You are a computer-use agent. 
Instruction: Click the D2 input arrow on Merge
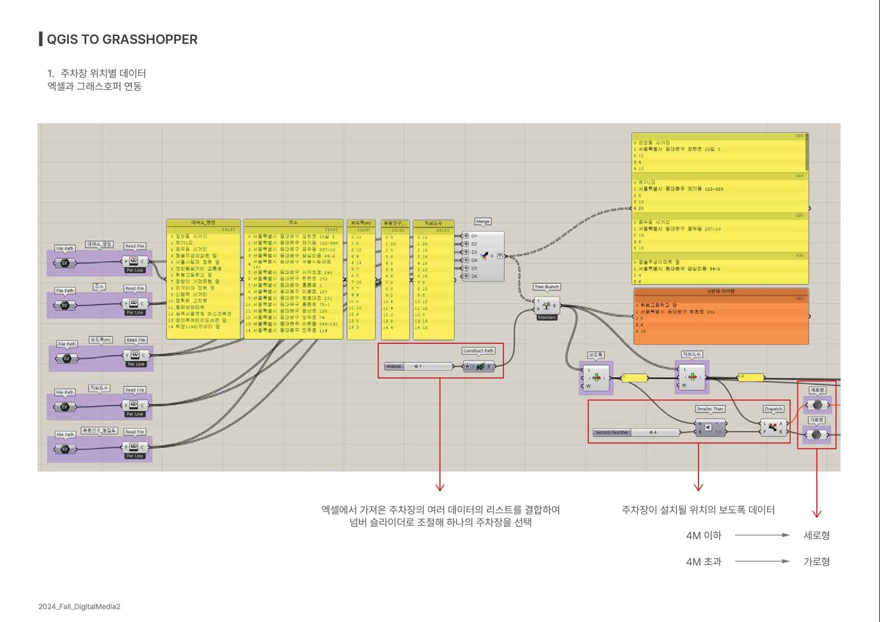click(x=466, y=244)
